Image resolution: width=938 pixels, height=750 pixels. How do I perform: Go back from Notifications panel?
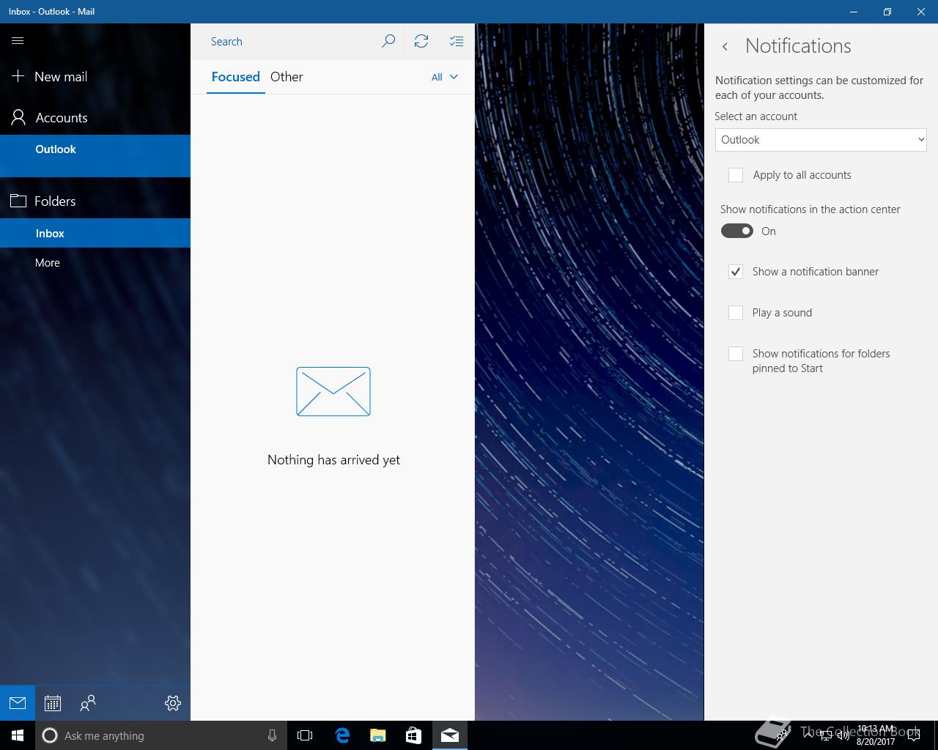coord(725,46)
